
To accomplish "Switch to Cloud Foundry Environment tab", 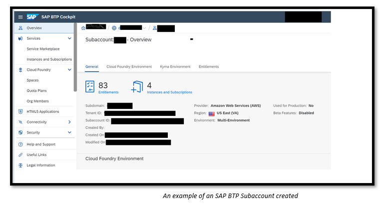I will 129,67.
